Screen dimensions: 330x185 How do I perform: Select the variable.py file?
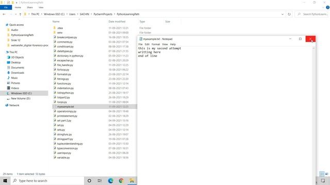63,158
